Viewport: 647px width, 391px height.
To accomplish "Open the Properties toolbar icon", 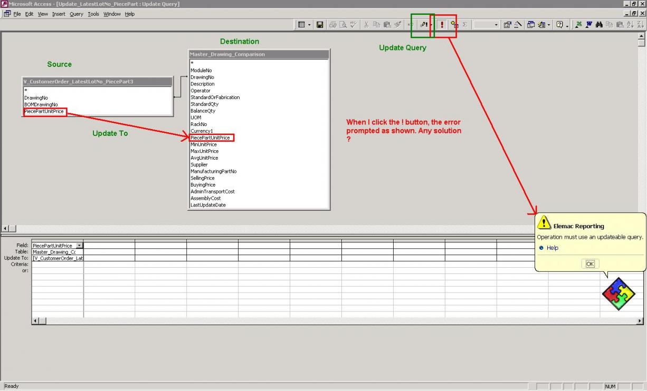I will coord(507,25).
